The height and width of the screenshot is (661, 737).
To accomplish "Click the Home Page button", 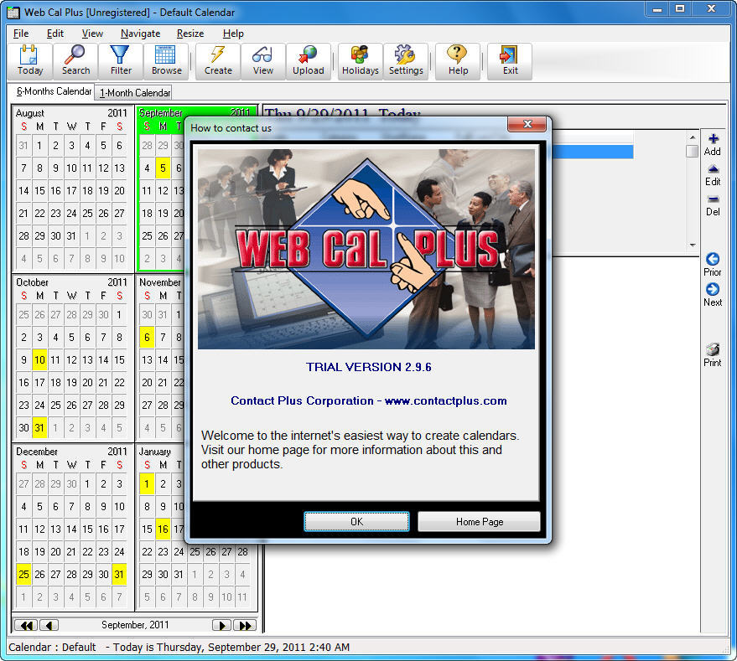I will 479,521.
